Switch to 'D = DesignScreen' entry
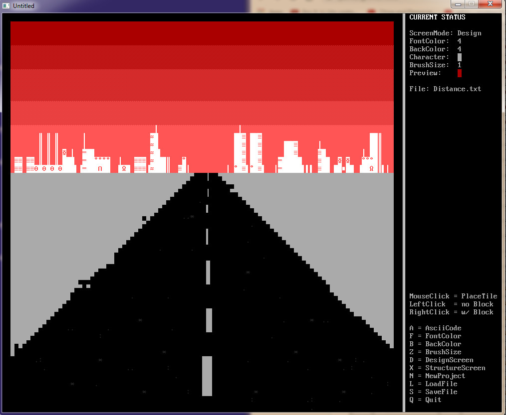506x415 pixels. point(441,360)
